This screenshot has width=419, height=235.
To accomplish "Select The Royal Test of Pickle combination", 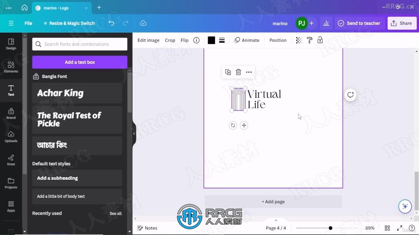I will 77,120.
